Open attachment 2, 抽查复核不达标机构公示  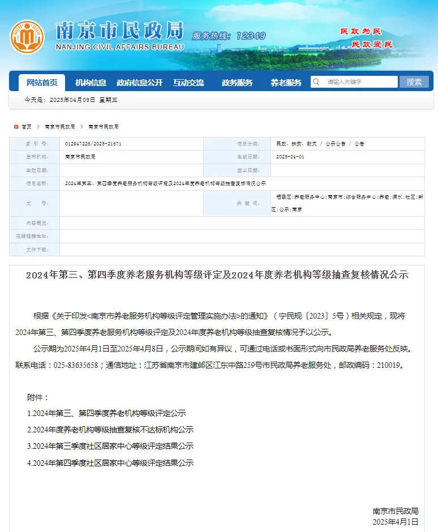(x=110, y=430)
